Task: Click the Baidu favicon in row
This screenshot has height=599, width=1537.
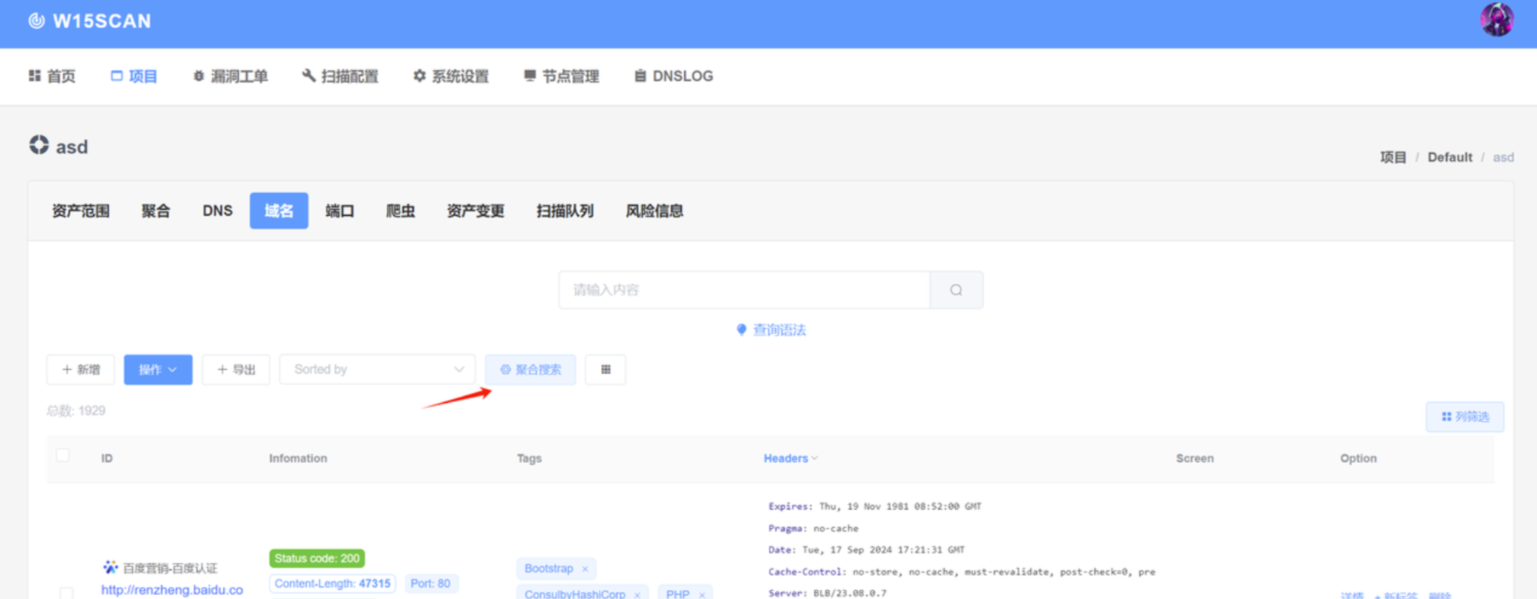Action: click(111, 567)
